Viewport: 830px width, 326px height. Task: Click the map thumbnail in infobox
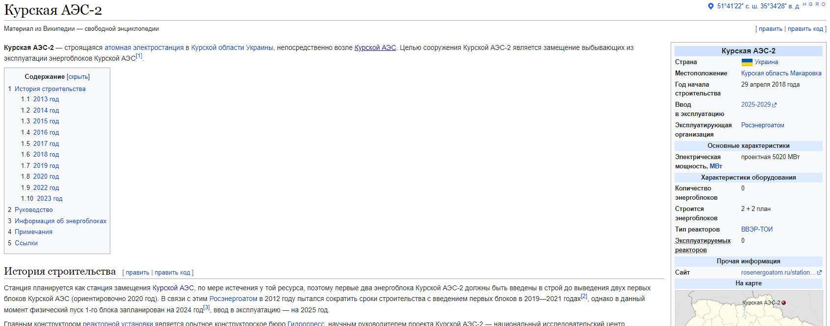tap(749, 308)
